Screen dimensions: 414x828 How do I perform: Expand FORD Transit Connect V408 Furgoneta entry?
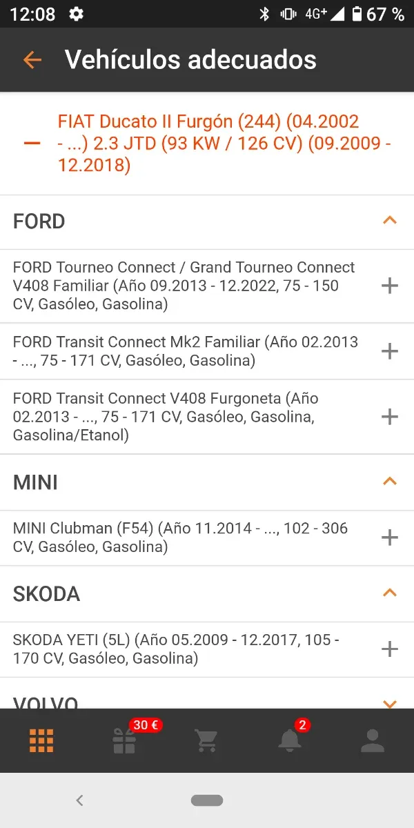click(390, 417)
